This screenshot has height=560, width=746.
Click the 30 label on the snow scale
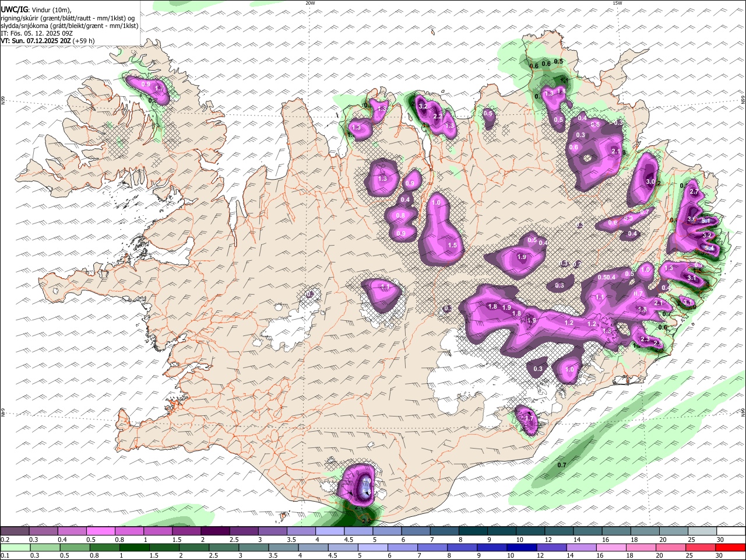[x=720, y=540]
